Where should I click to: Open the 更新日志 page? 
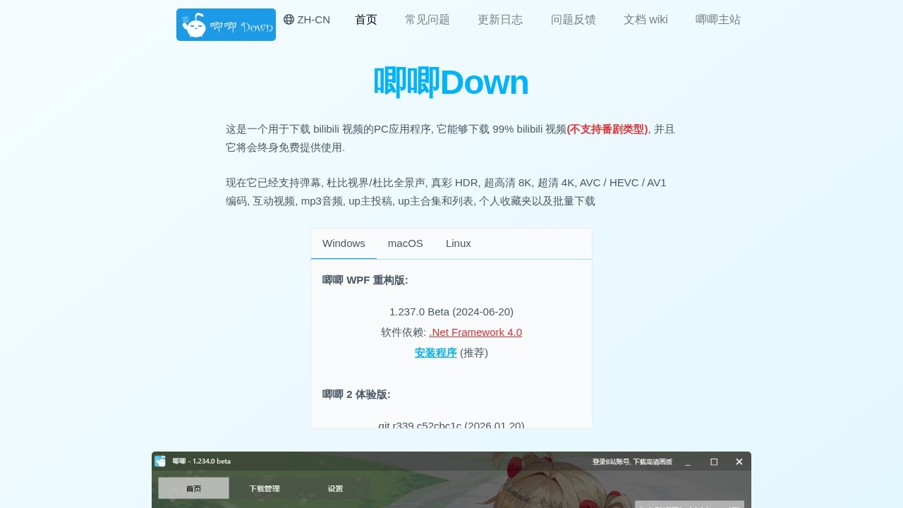(x=500, y=20)
